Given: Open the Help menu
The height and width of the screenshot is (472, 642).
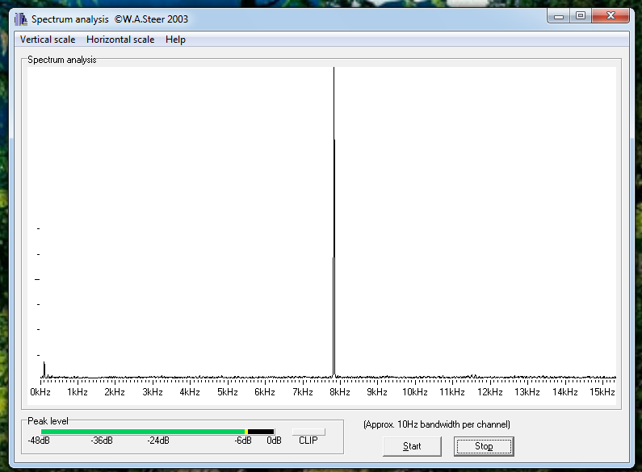Looking at the screenshot, I should 175,40.
